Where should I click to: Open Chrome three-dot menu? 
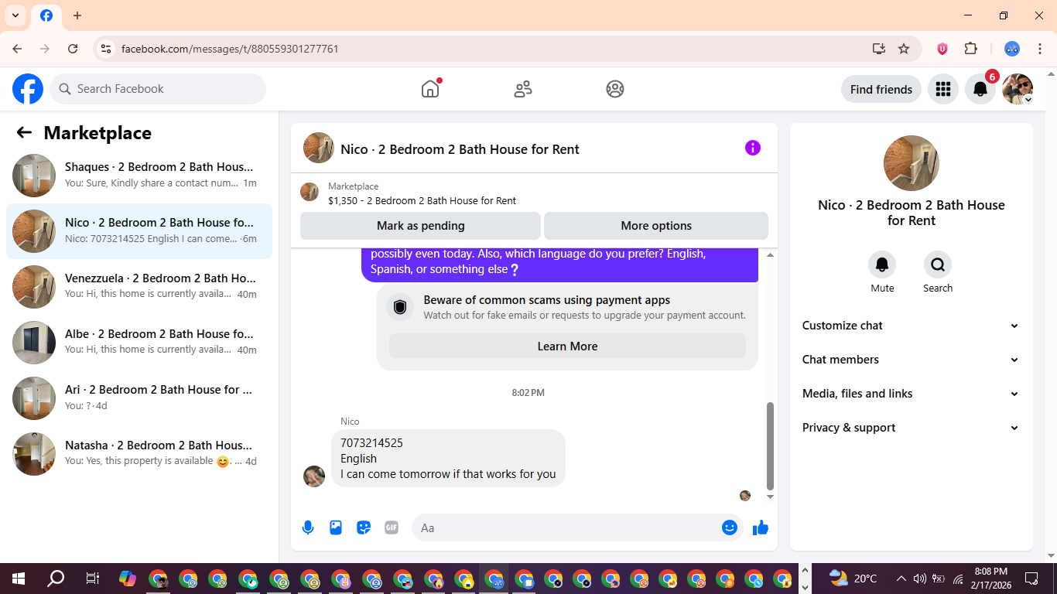(1040, 49)
